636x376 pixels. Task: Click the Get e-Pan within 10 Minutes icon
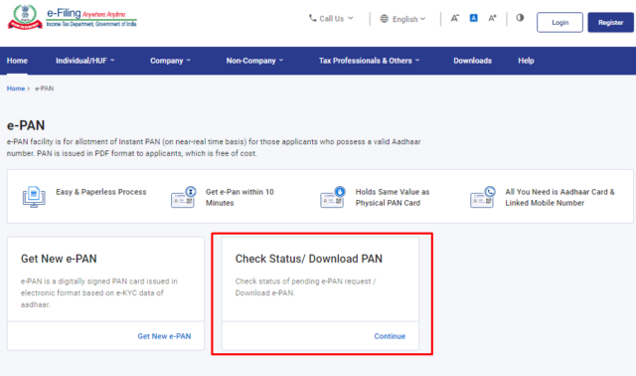(x=183, y=197)
